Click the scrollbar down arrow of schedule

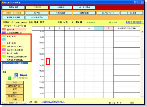143,97
